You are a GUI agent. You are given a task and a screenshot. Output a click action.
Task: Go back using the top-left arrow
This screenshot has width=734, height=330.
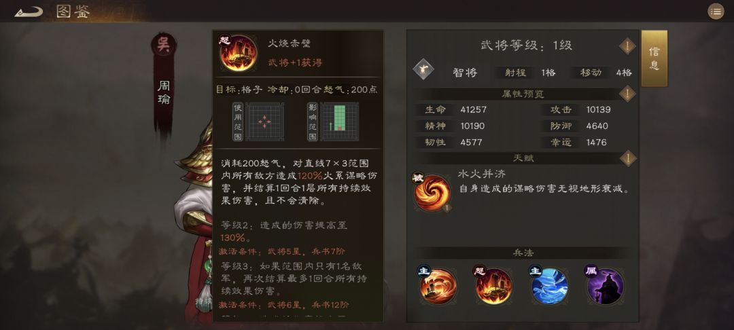(x=29, y=12)
